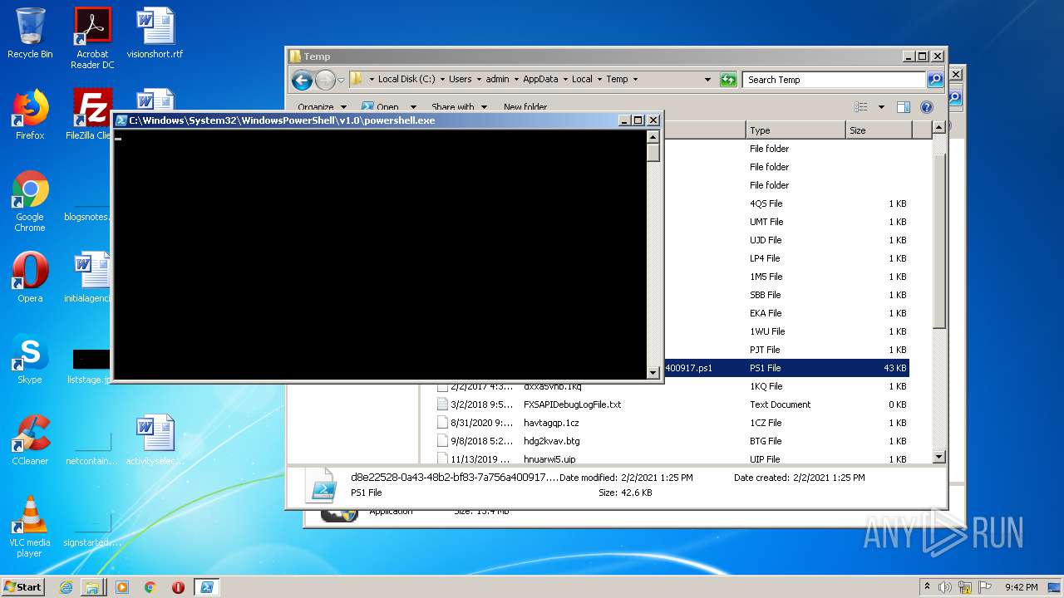Launch Firefox from the desktop
Screen dimensions: 1064x598
[x=30, y=115]
